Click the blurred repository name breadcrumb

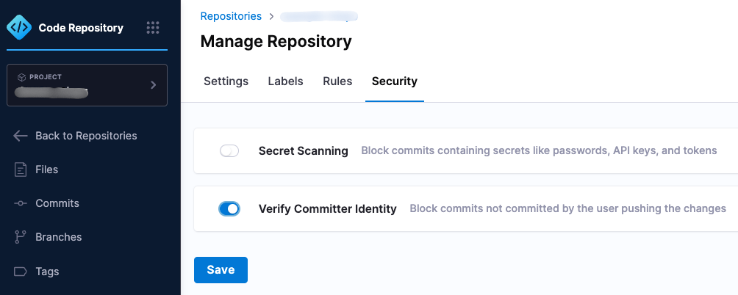pyautogui.click(x=318, y=15)
